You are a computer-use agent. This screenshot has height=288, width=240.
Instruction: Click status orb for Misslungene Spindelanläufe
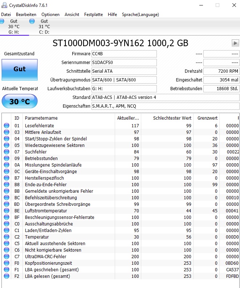[x=7, y=165]
